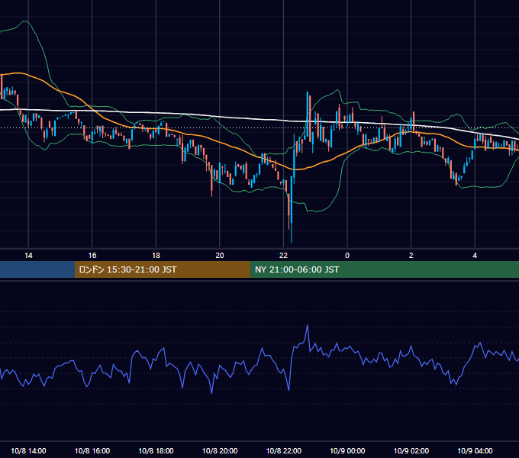519x458 pixels.
Task: Click the 10/8 22:00 time label
Action: (284, 450)
